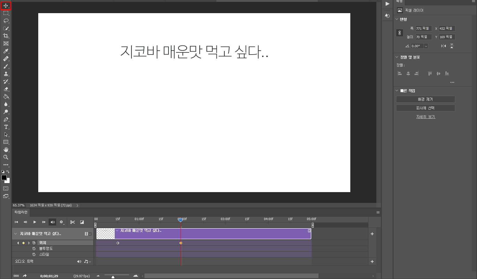Image resolution: width=477 pixels, height=279 pixels.
Task: Open the Edit Toolbar ellipsis menu
Action: (x=6, y=165)
